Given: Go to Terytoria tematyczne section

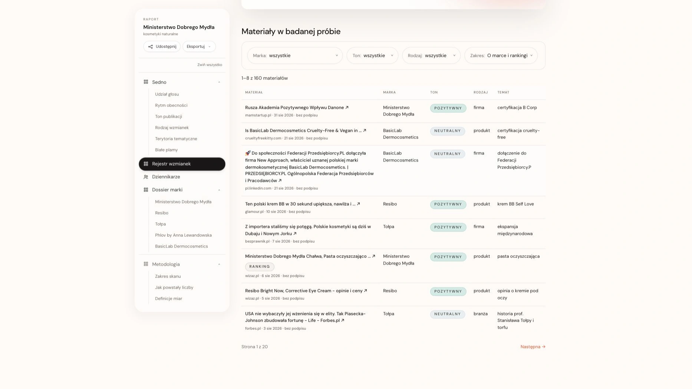Looking at the screenshot, I should point(176,139).
